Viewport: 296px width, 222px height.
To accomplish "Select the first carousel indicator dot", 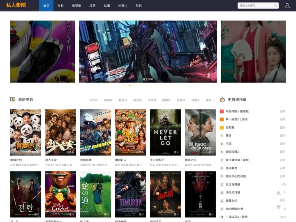I will click(x=125, y=85).
